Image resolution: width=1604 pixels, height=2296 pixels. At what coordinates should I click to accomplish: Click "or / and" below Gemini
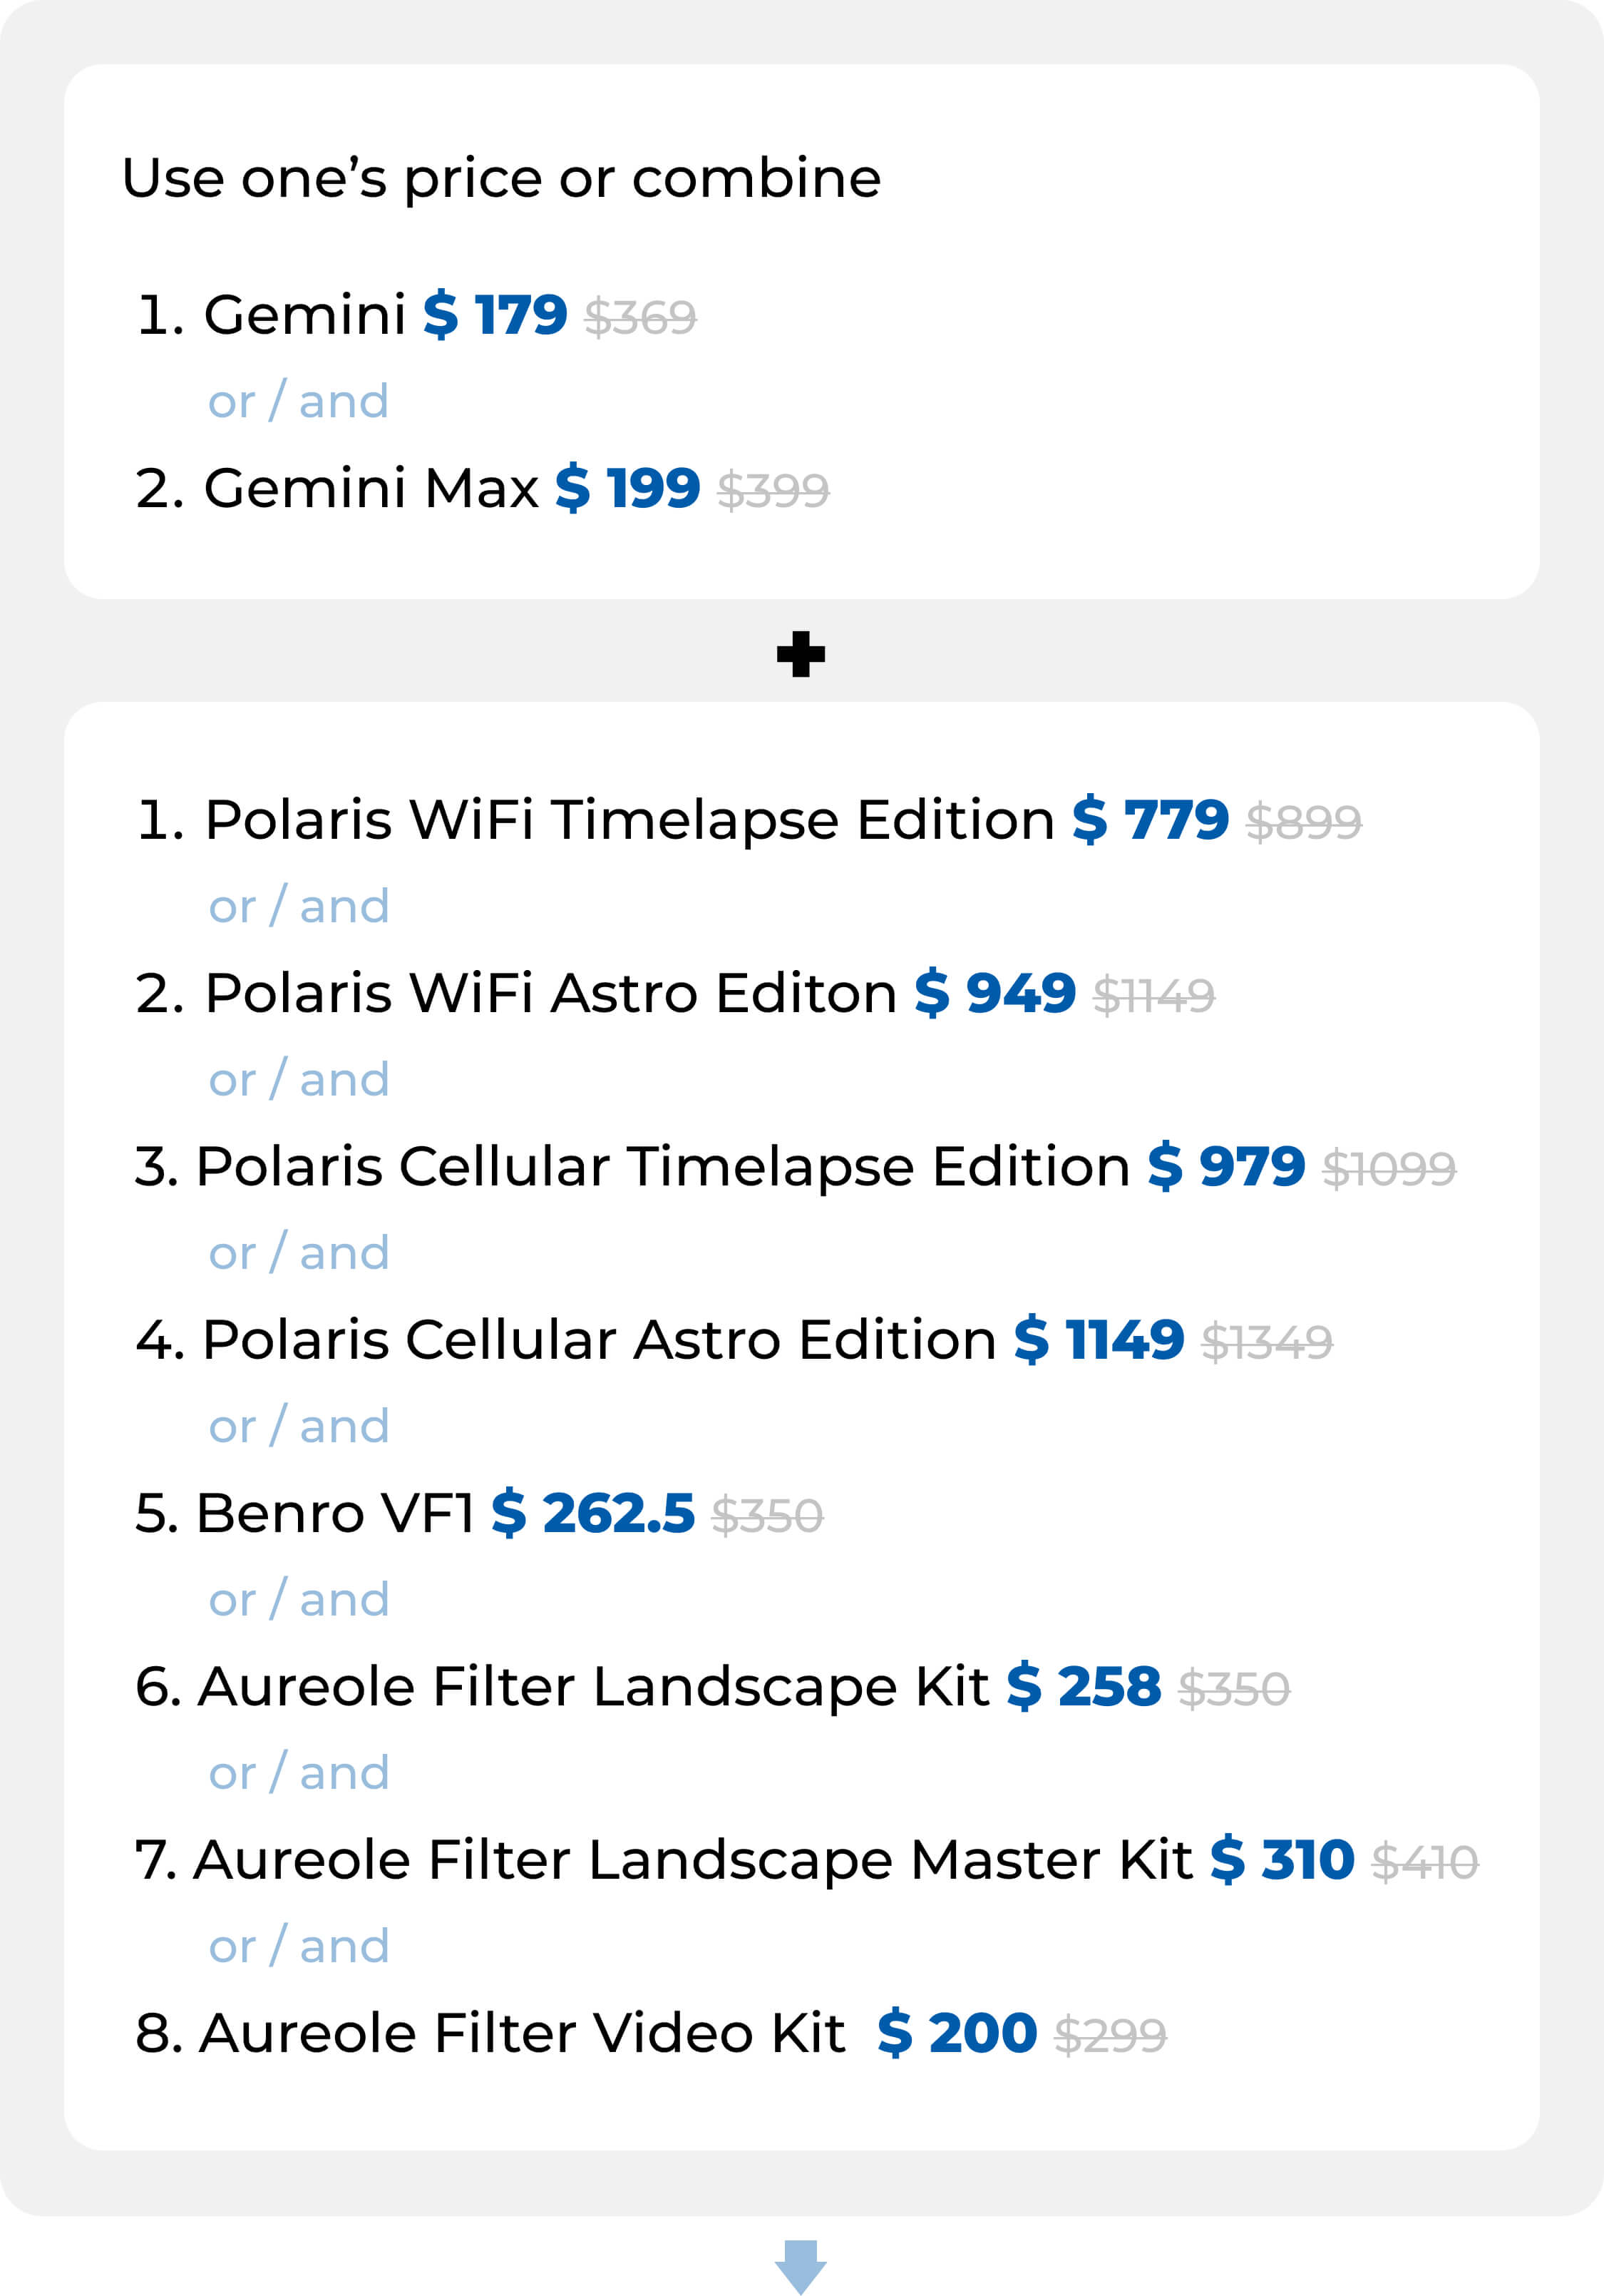[298, 402]
